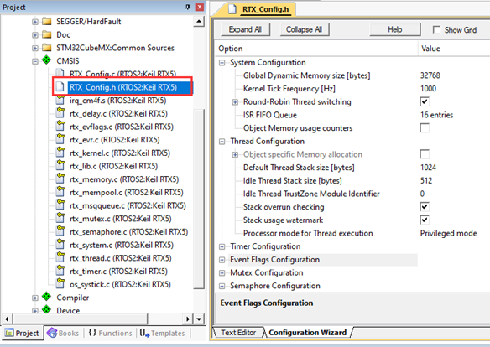Click the Global Dynamic Memory value 32768
The width and height of the screenshot is (490, 347).
(430, 75)
